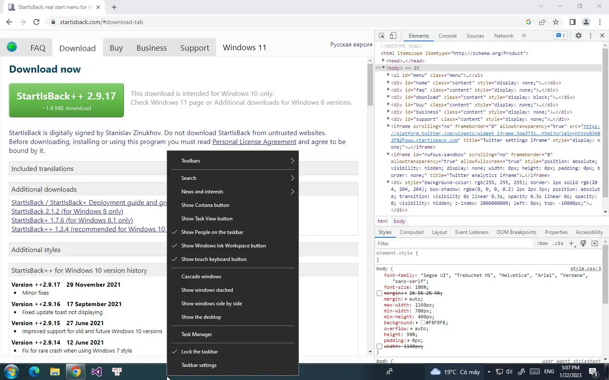Expand the head element node
The width and height of the screenshot is (609, 380).
tap(383, 60)
